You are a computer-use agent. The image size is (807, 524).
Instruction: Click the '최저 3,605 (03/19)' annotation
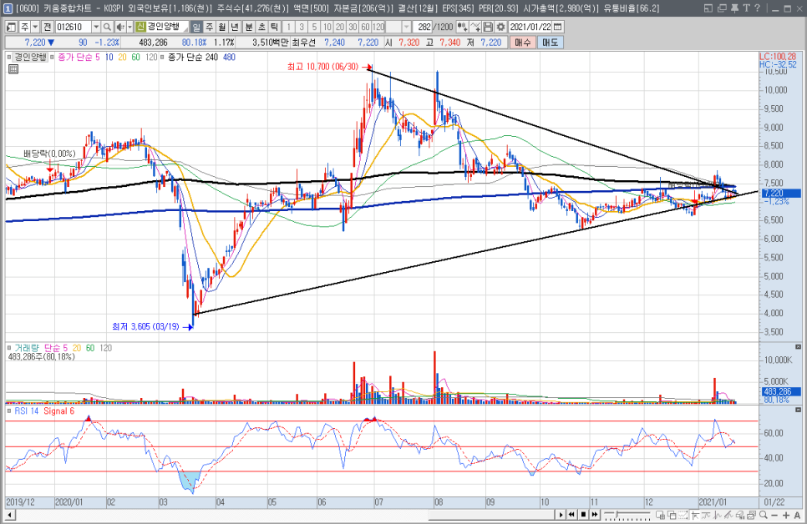coord(145,326)
